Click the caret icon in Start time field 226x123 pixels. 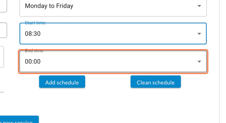tap(199, 33)
